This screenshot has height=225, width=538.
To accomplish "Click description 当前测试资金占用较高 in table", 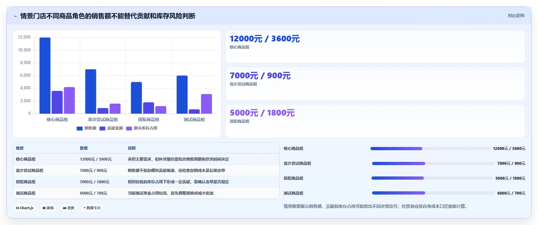I will pos(170,193).
